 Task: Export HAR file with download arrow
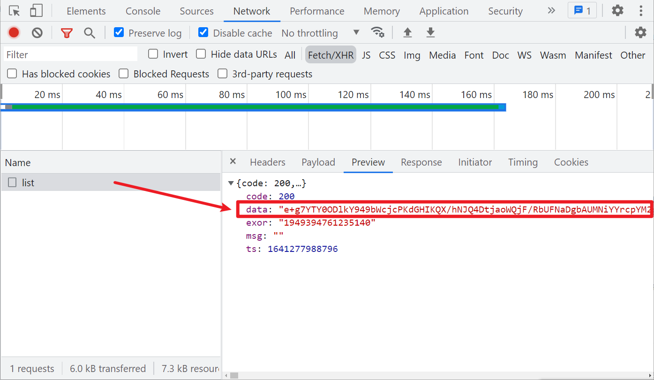pyautogui.click(x=430, y=32)
